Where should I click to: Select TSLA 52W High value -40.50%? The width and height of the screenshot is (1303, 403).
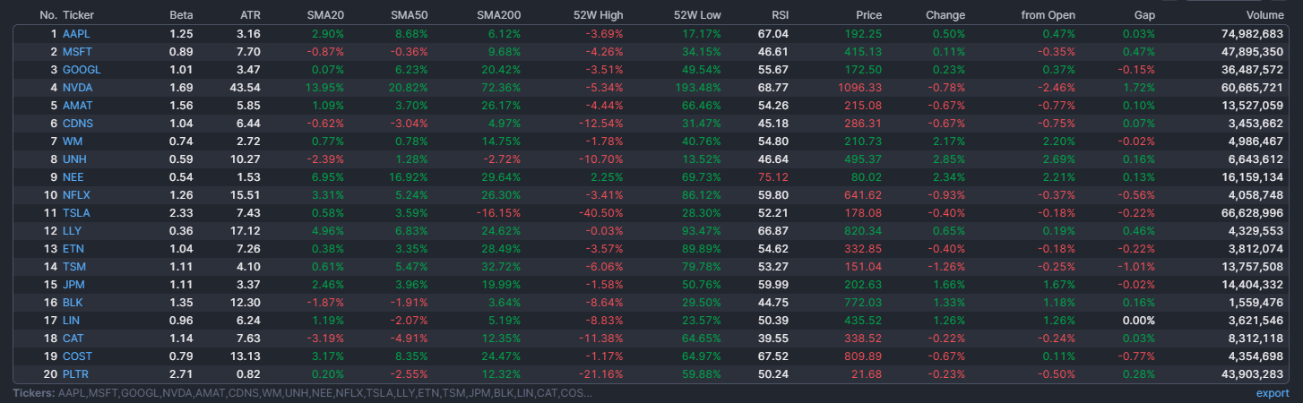click(600, 212)
